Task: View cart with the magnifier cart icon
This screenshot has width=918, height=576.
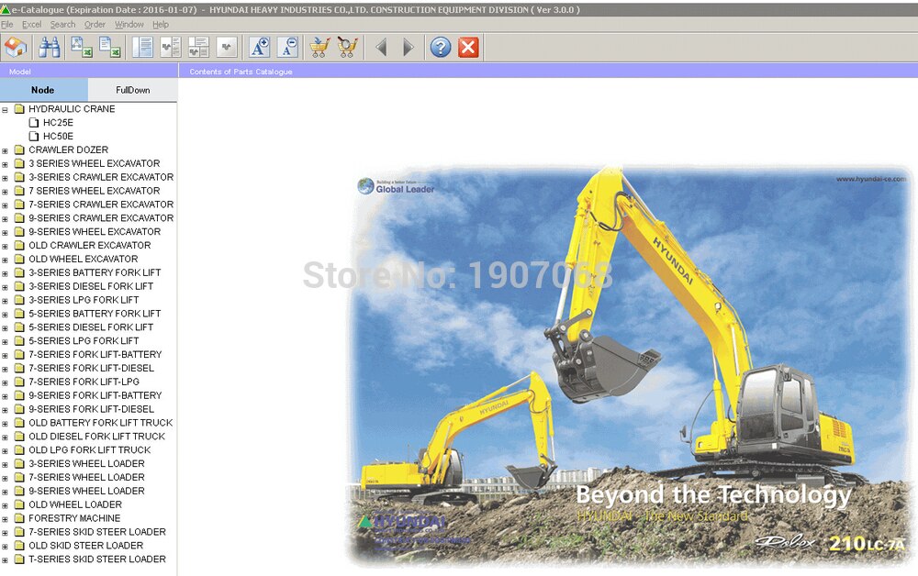Action: 348,48
